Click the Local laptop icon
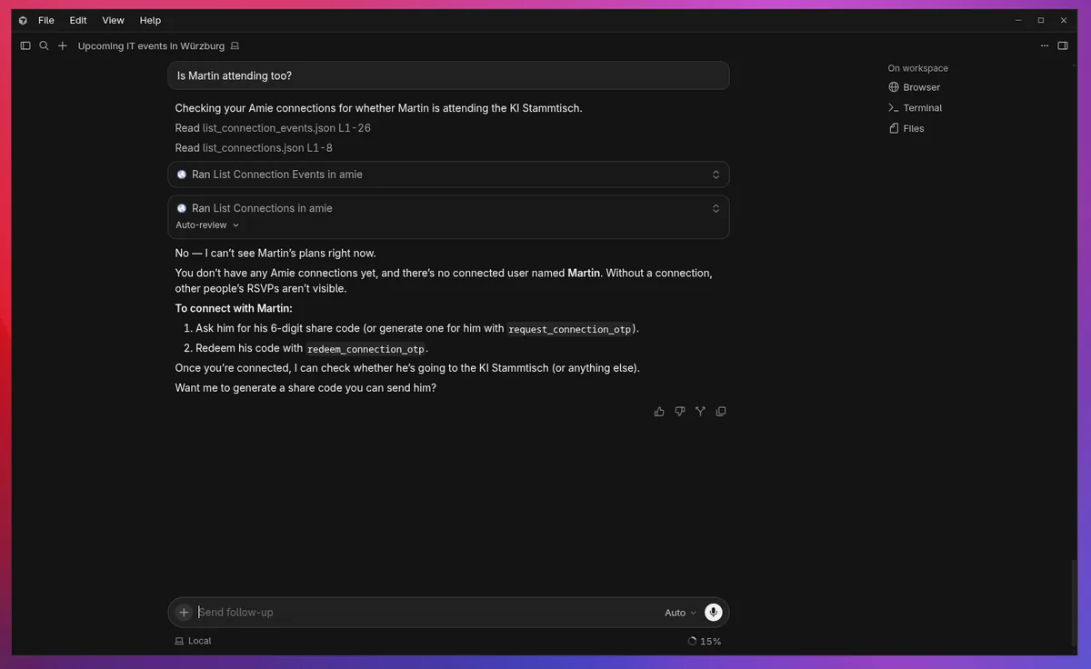 click(179, 641)
